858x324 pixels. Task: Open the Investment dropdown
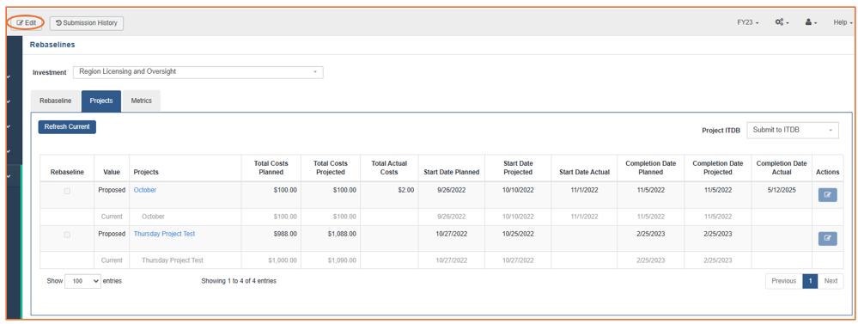pos(198,71)
